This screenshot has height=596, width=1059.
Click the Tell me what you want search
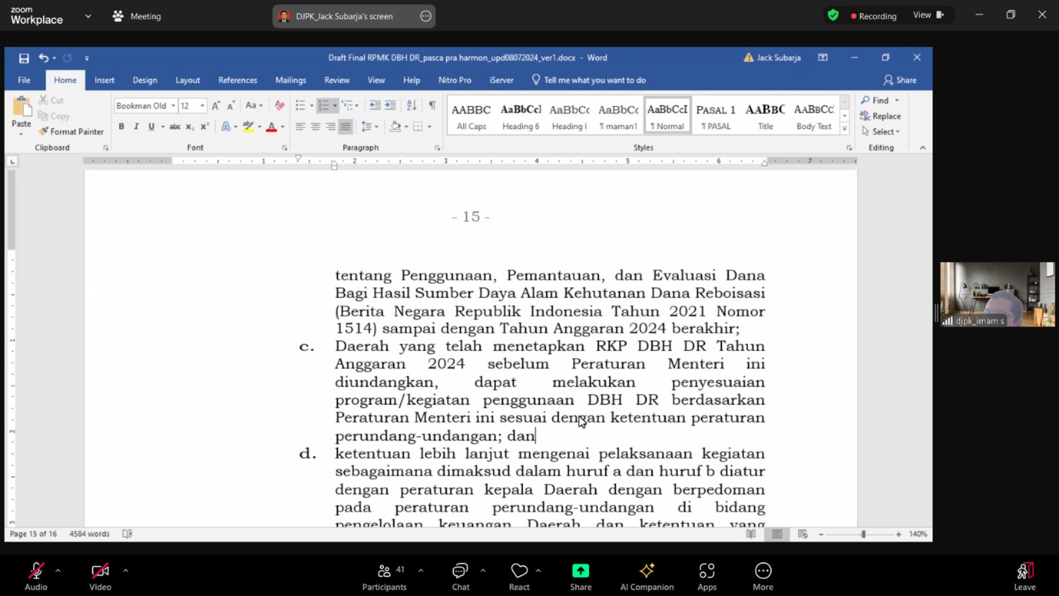click(589, 80)
